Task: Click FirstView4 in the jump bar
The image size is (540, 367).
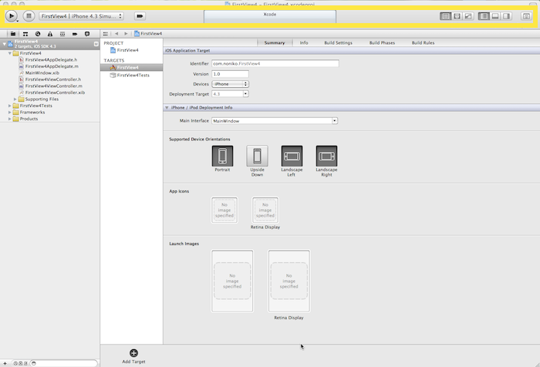Action: [x=148, y=34]
